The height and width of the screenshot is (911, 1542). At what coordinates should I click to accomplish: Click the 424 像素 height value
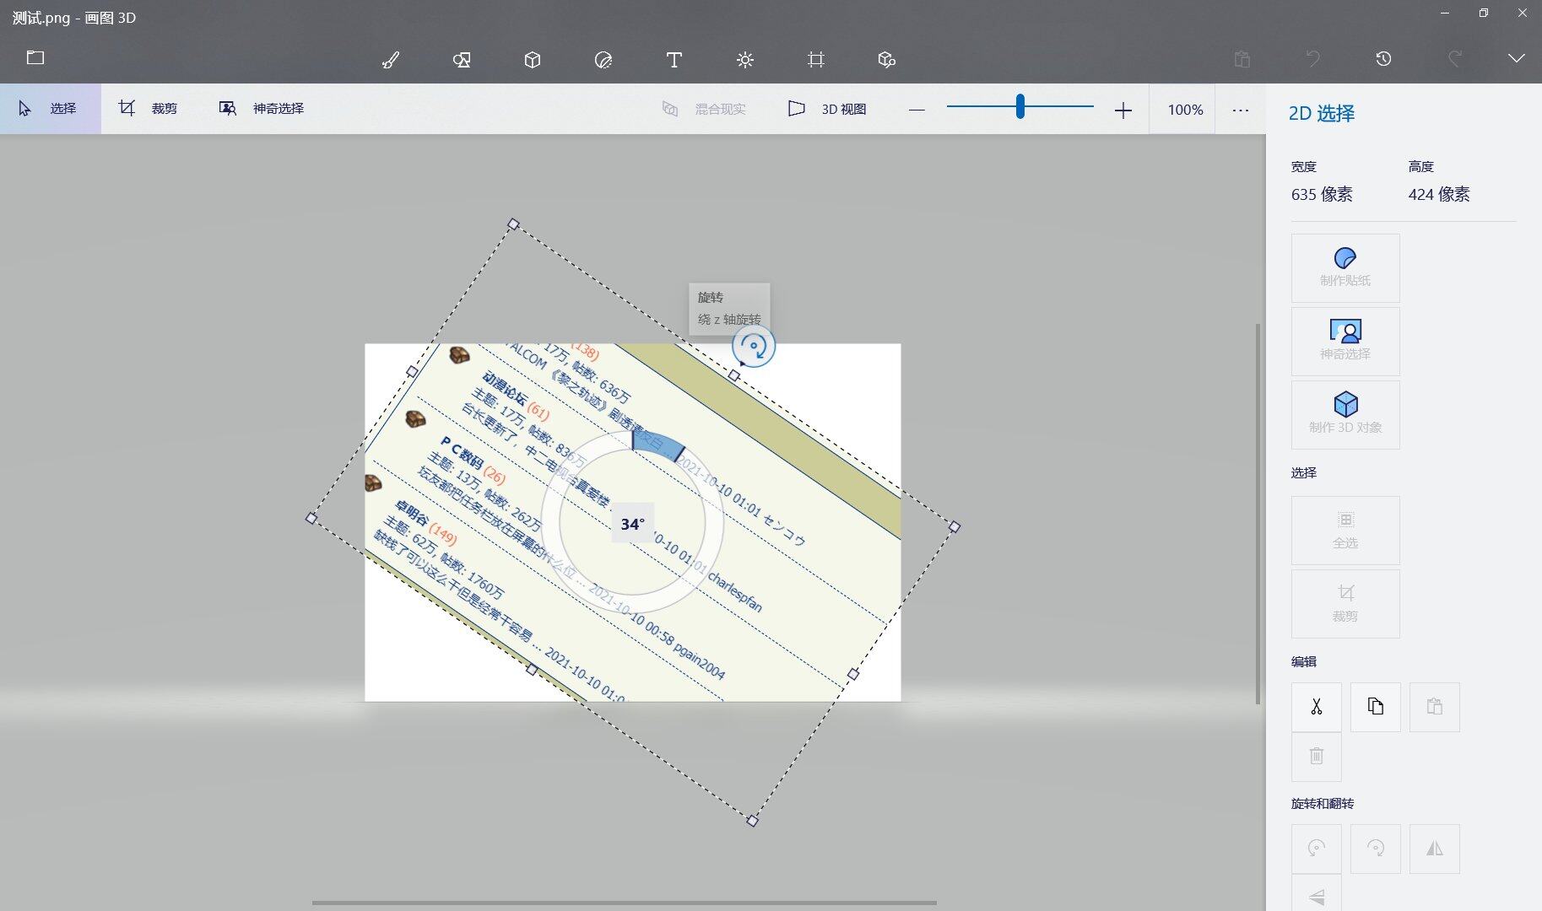click(1439, 195)
